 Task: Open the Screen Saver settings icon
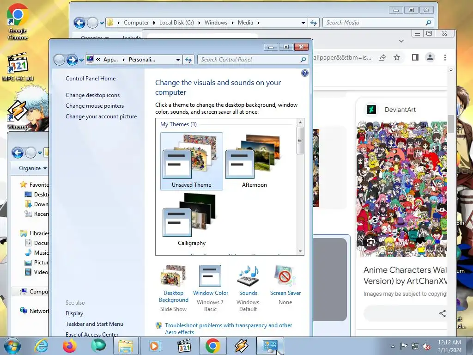(x=285, y=275)
